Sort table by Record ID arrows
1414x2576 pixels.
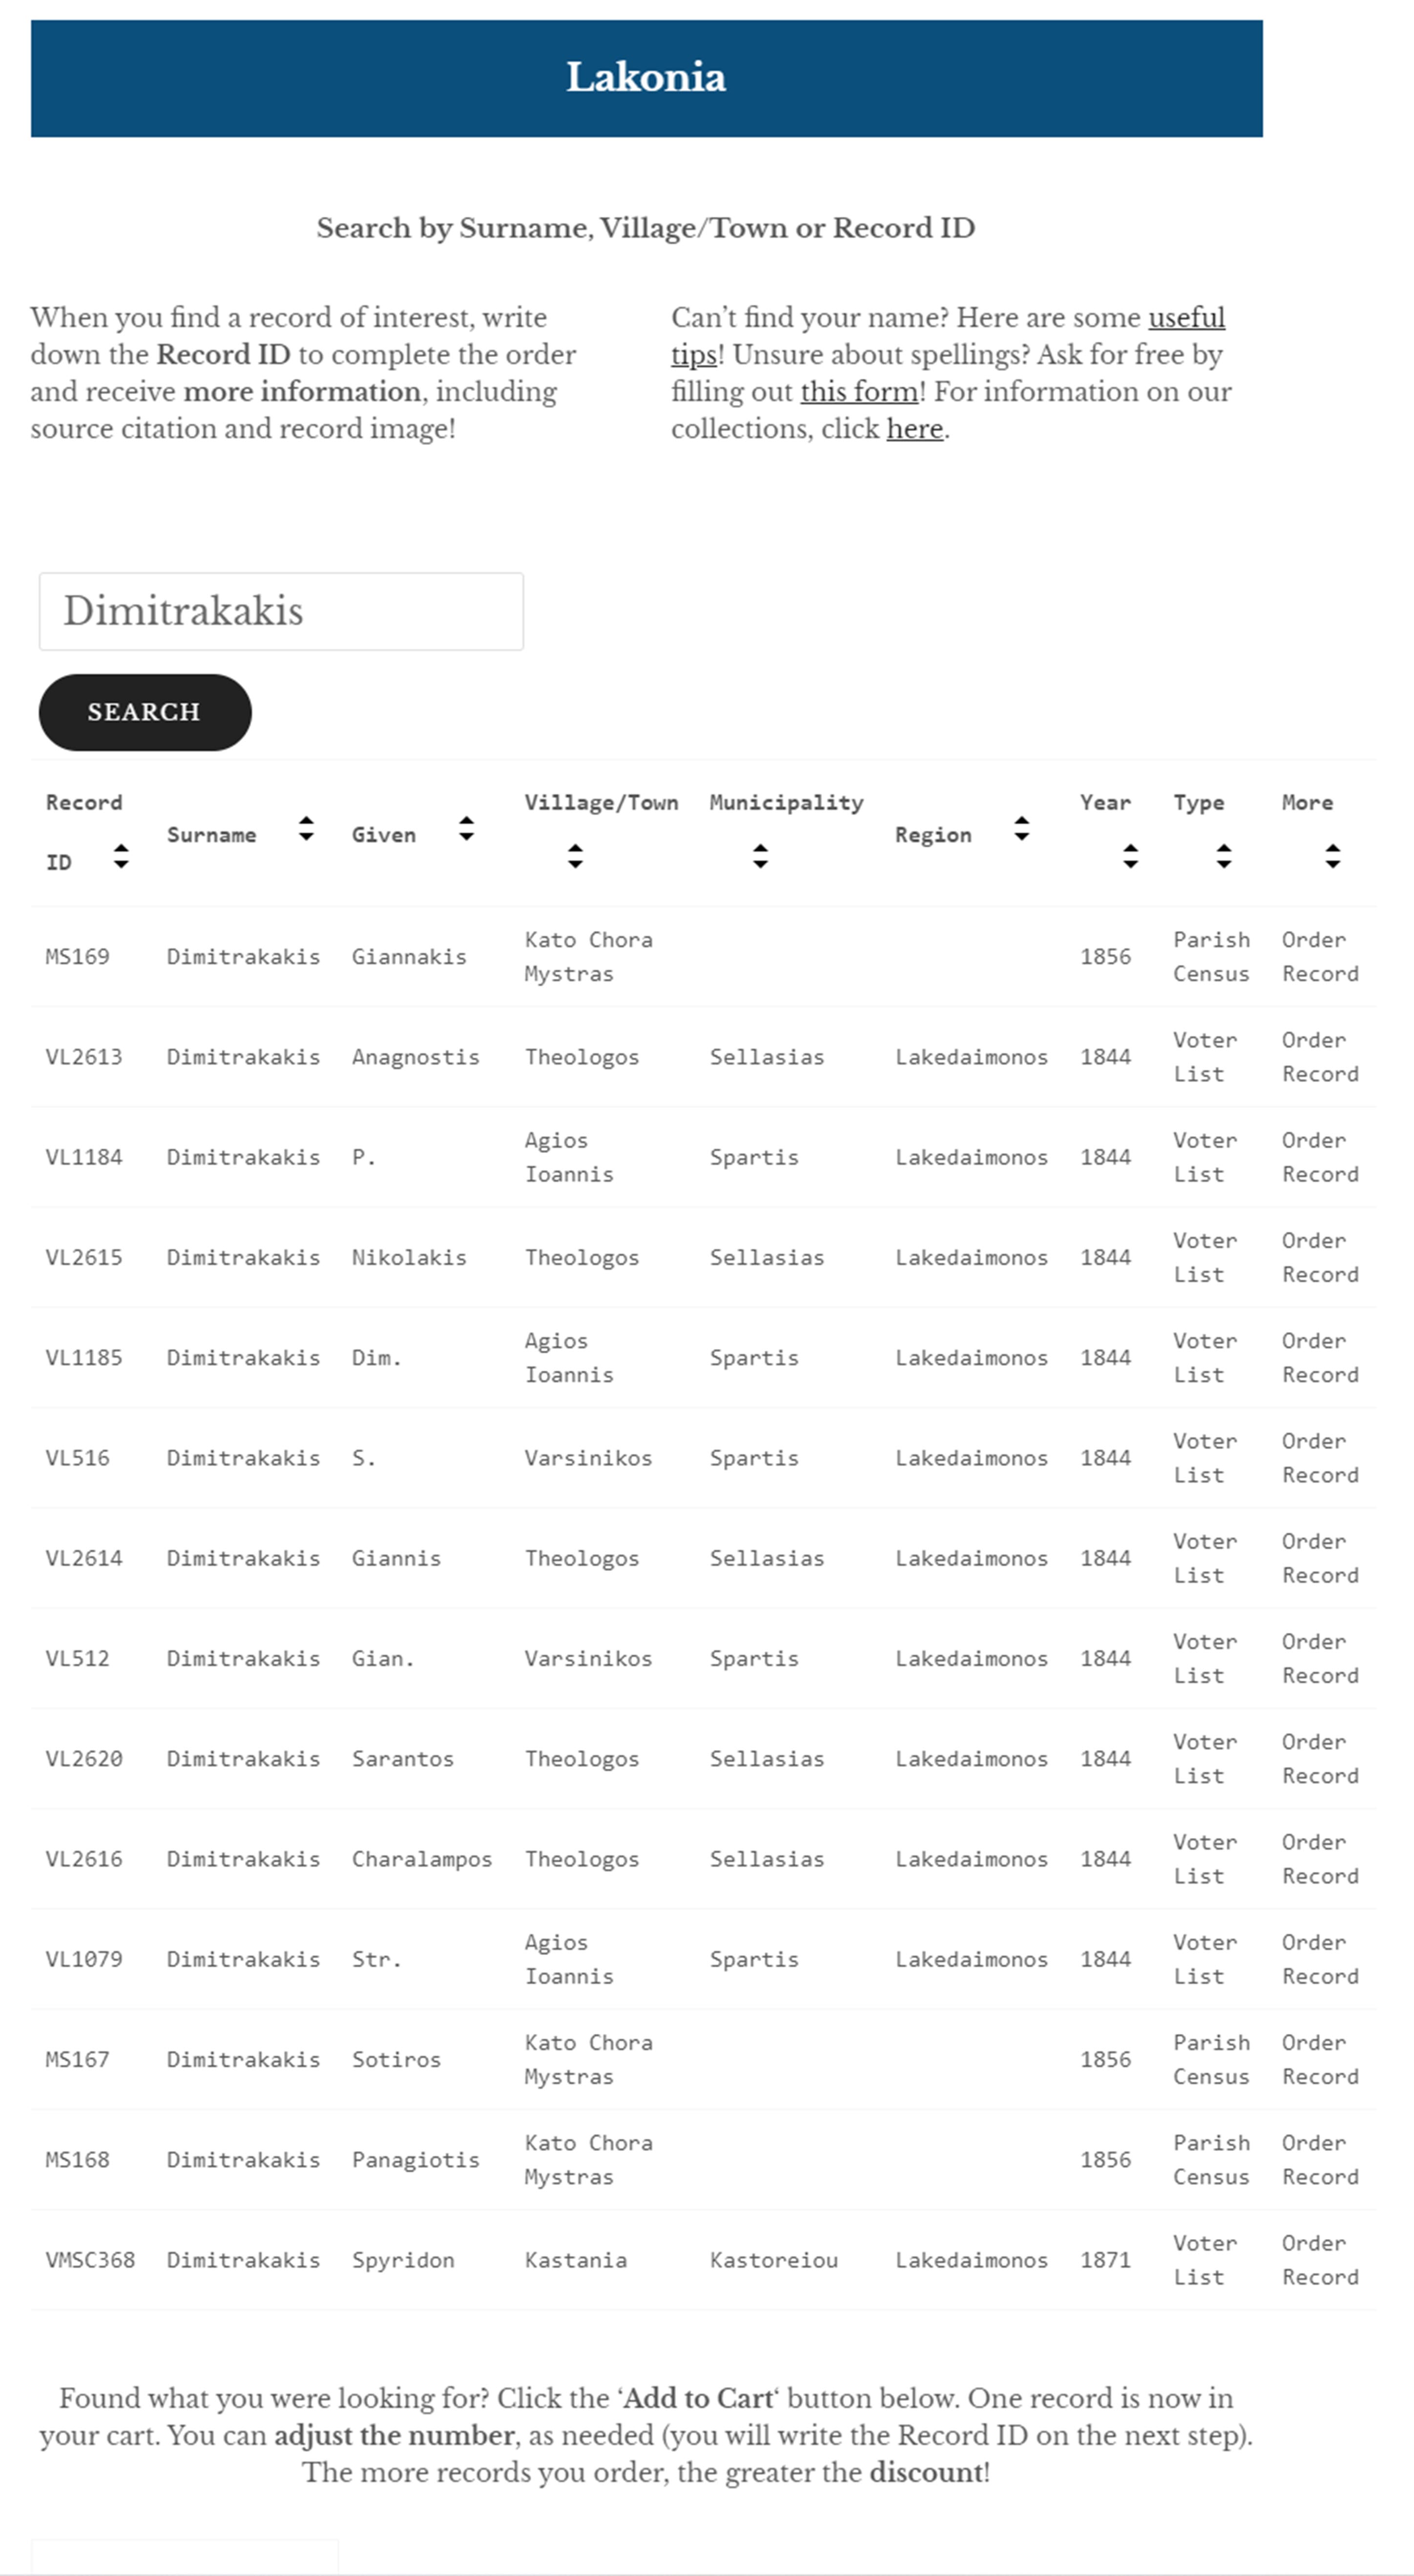pos(121,856)
